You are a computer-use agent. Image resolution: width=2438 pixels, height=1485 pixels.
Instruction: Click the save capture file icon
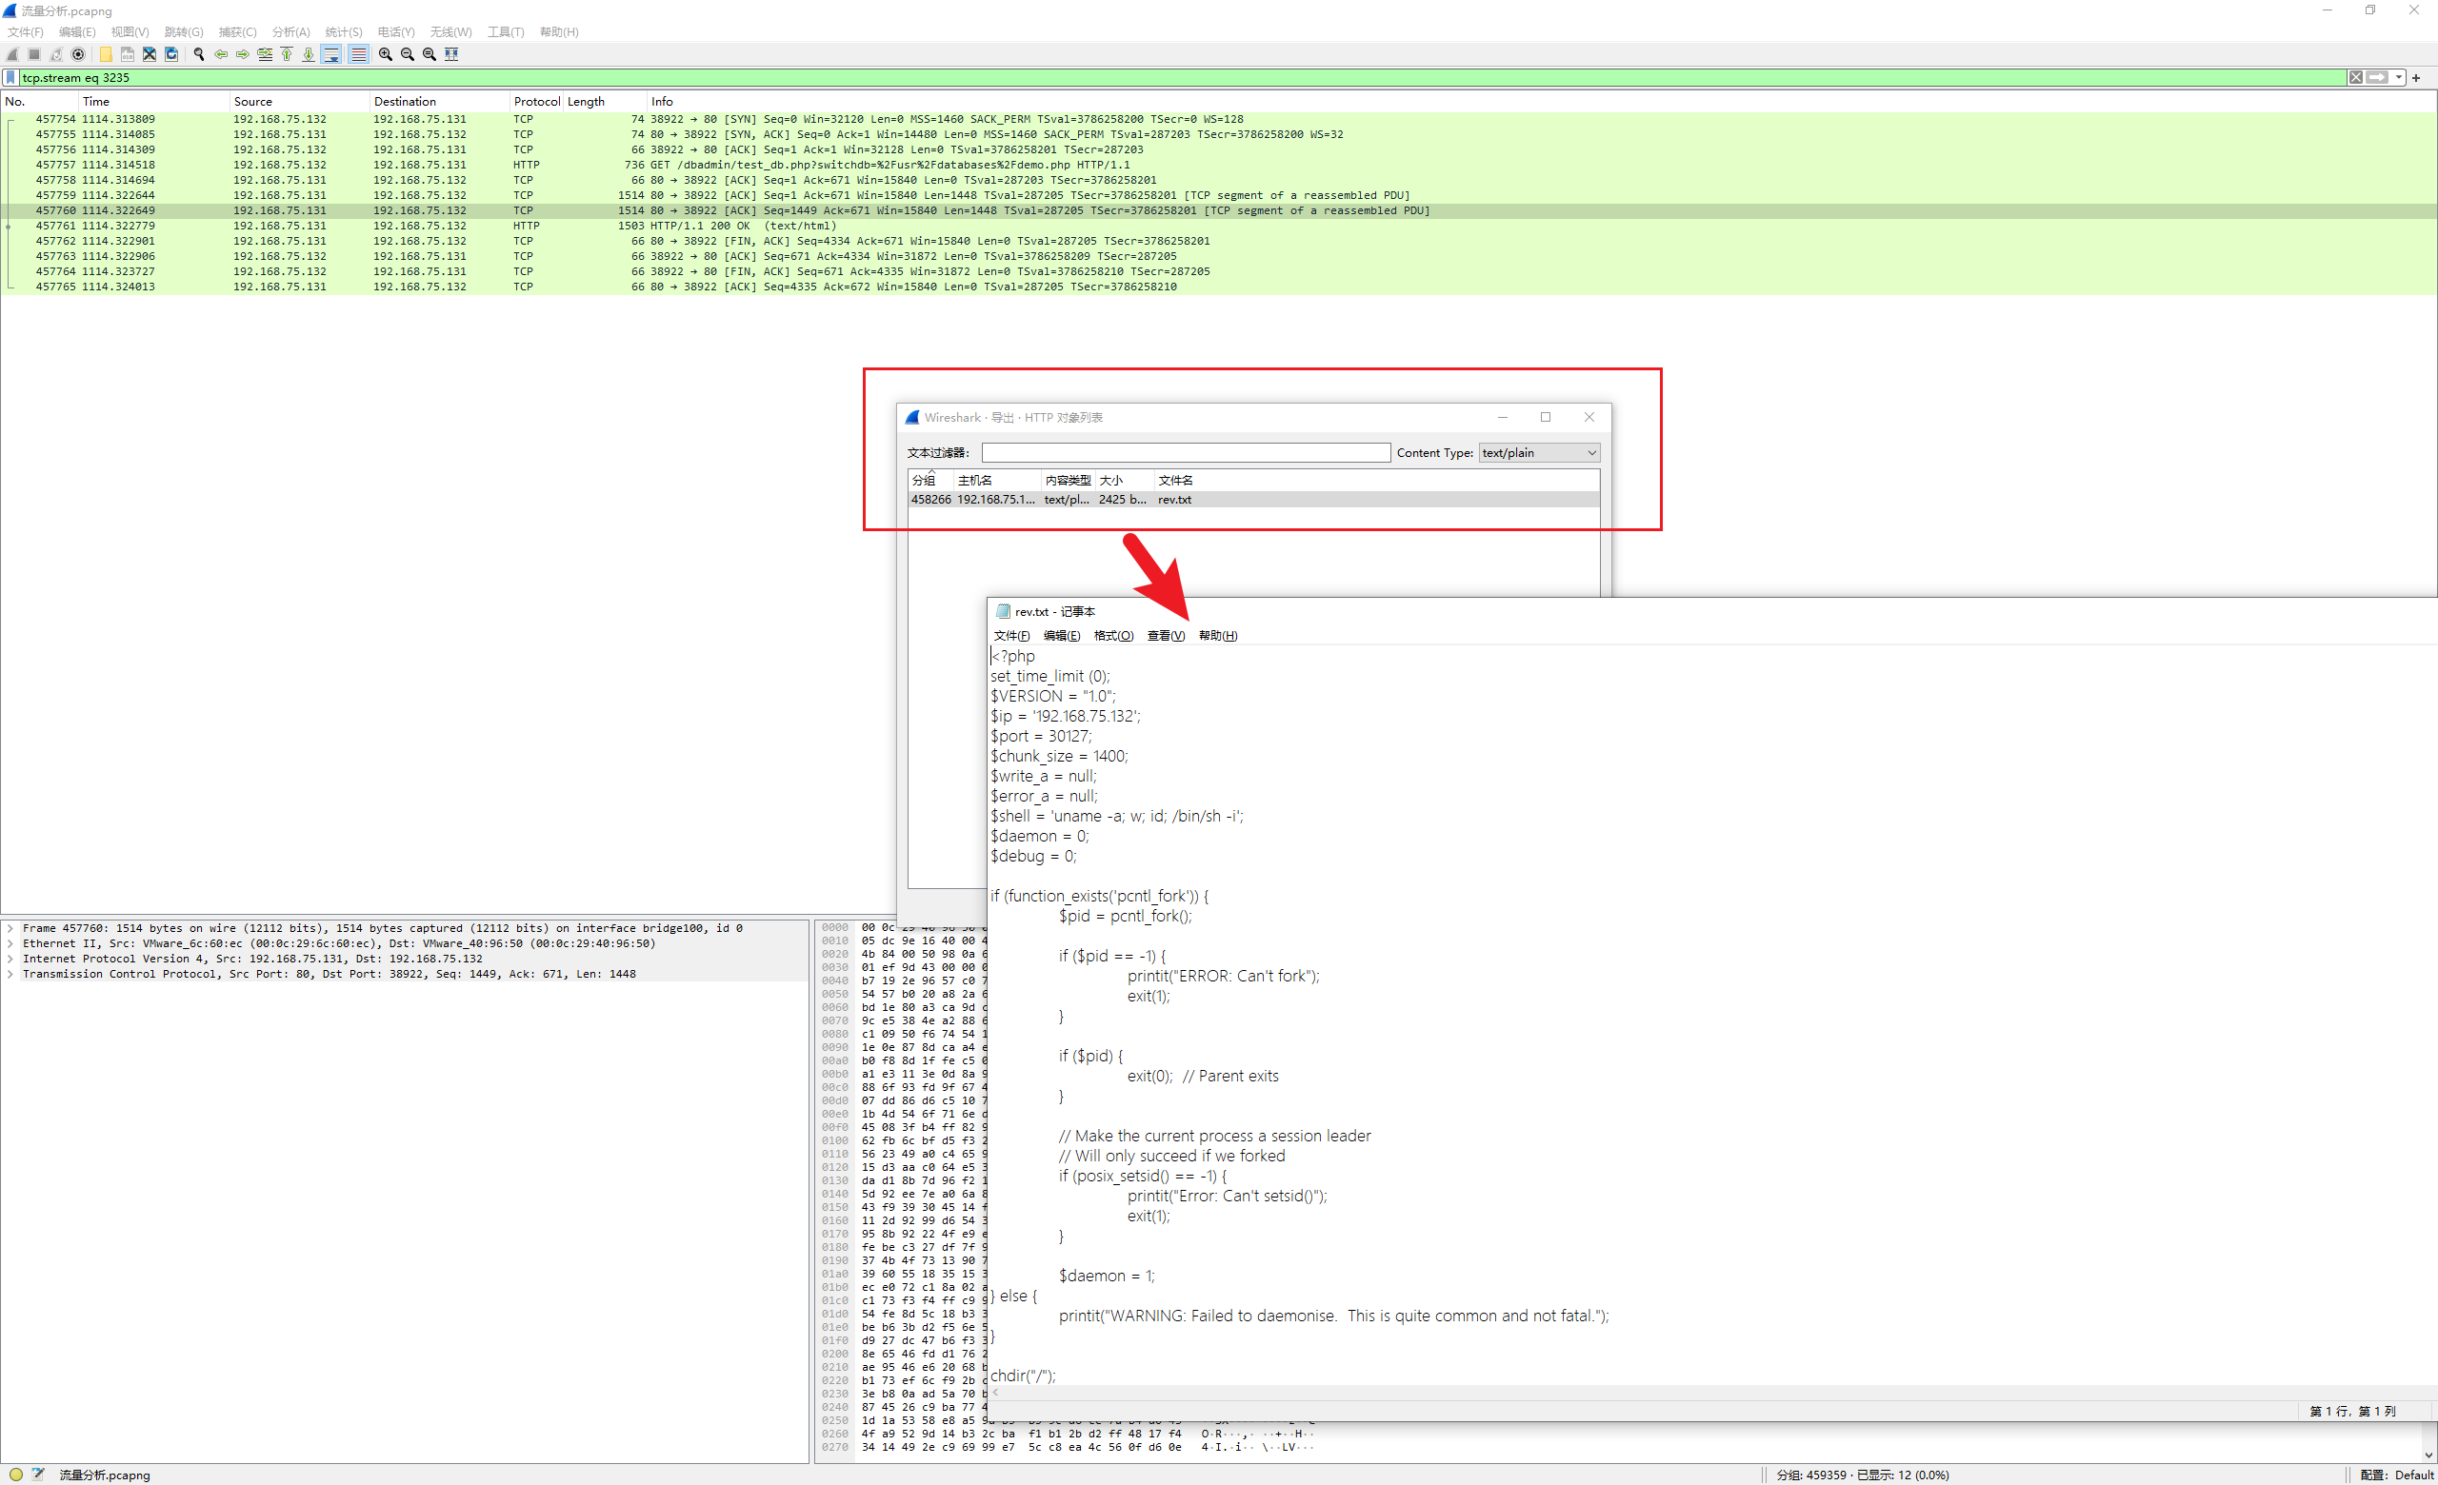128,54
